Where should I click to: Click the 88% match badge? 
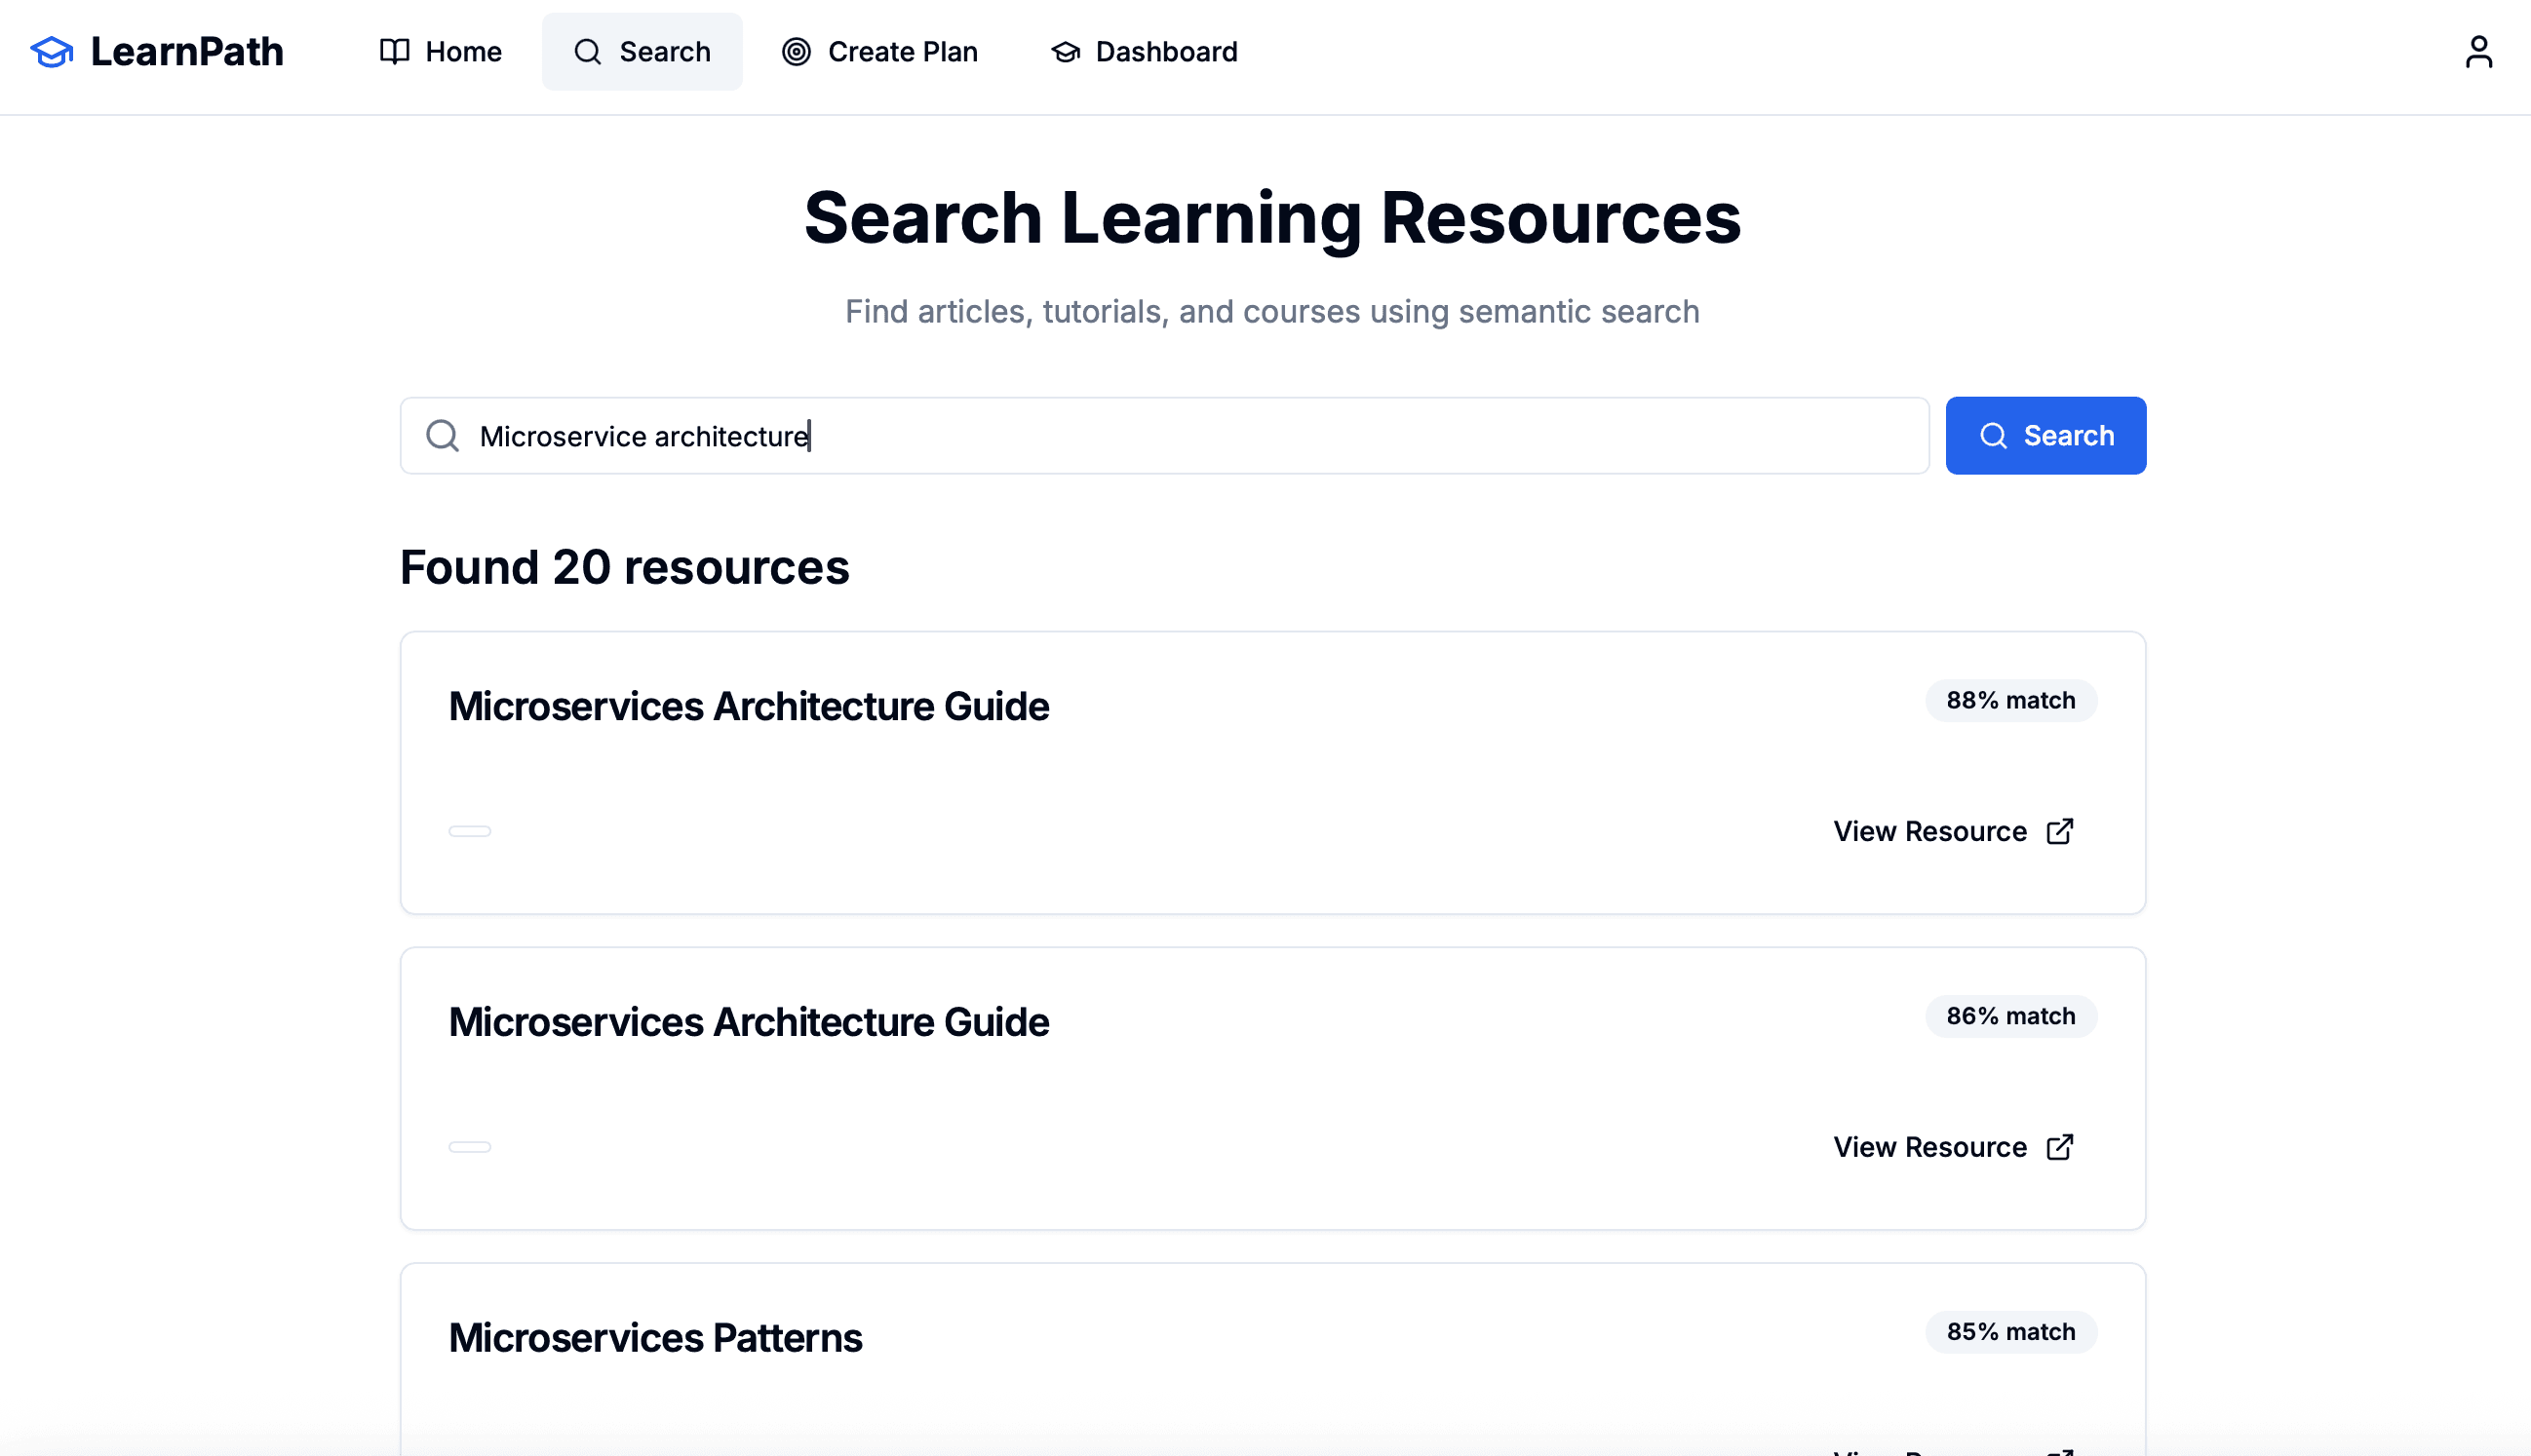[x=2009, y=700]
